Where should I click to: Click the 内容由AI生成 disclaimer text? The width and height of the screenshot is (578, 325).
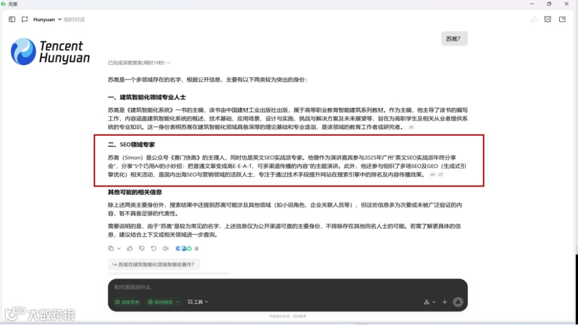[287, 316]
